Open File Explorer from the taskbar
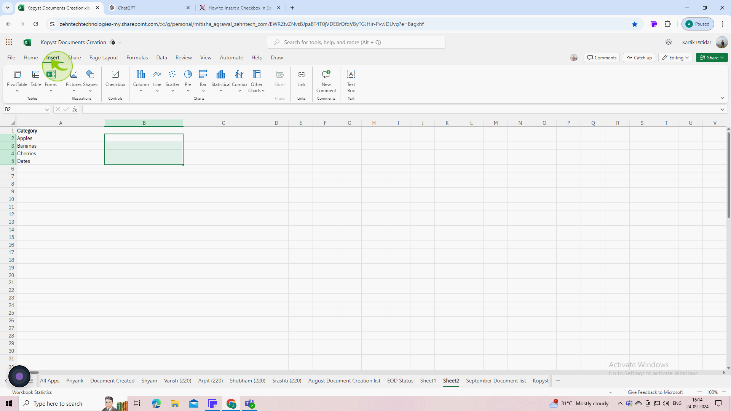Viewport: 731px width, 411px height. (x=175, y=403)
